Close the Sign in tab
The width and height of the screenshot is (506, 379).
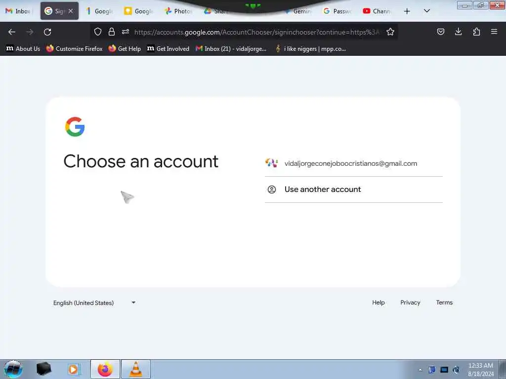pyautogui.click(x=71, y=11)
